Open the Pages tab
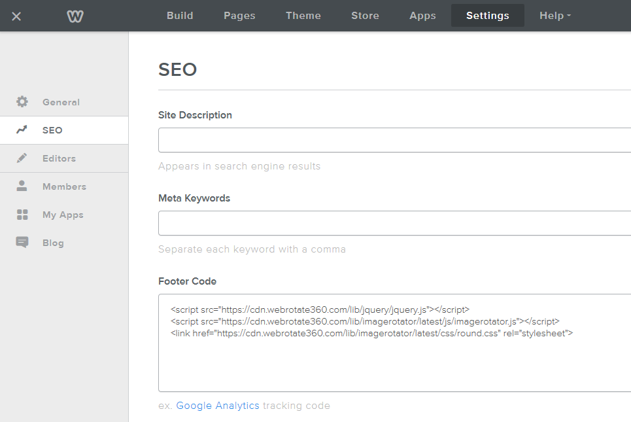The width and height of the screenshot is (631, 422). 239,16
